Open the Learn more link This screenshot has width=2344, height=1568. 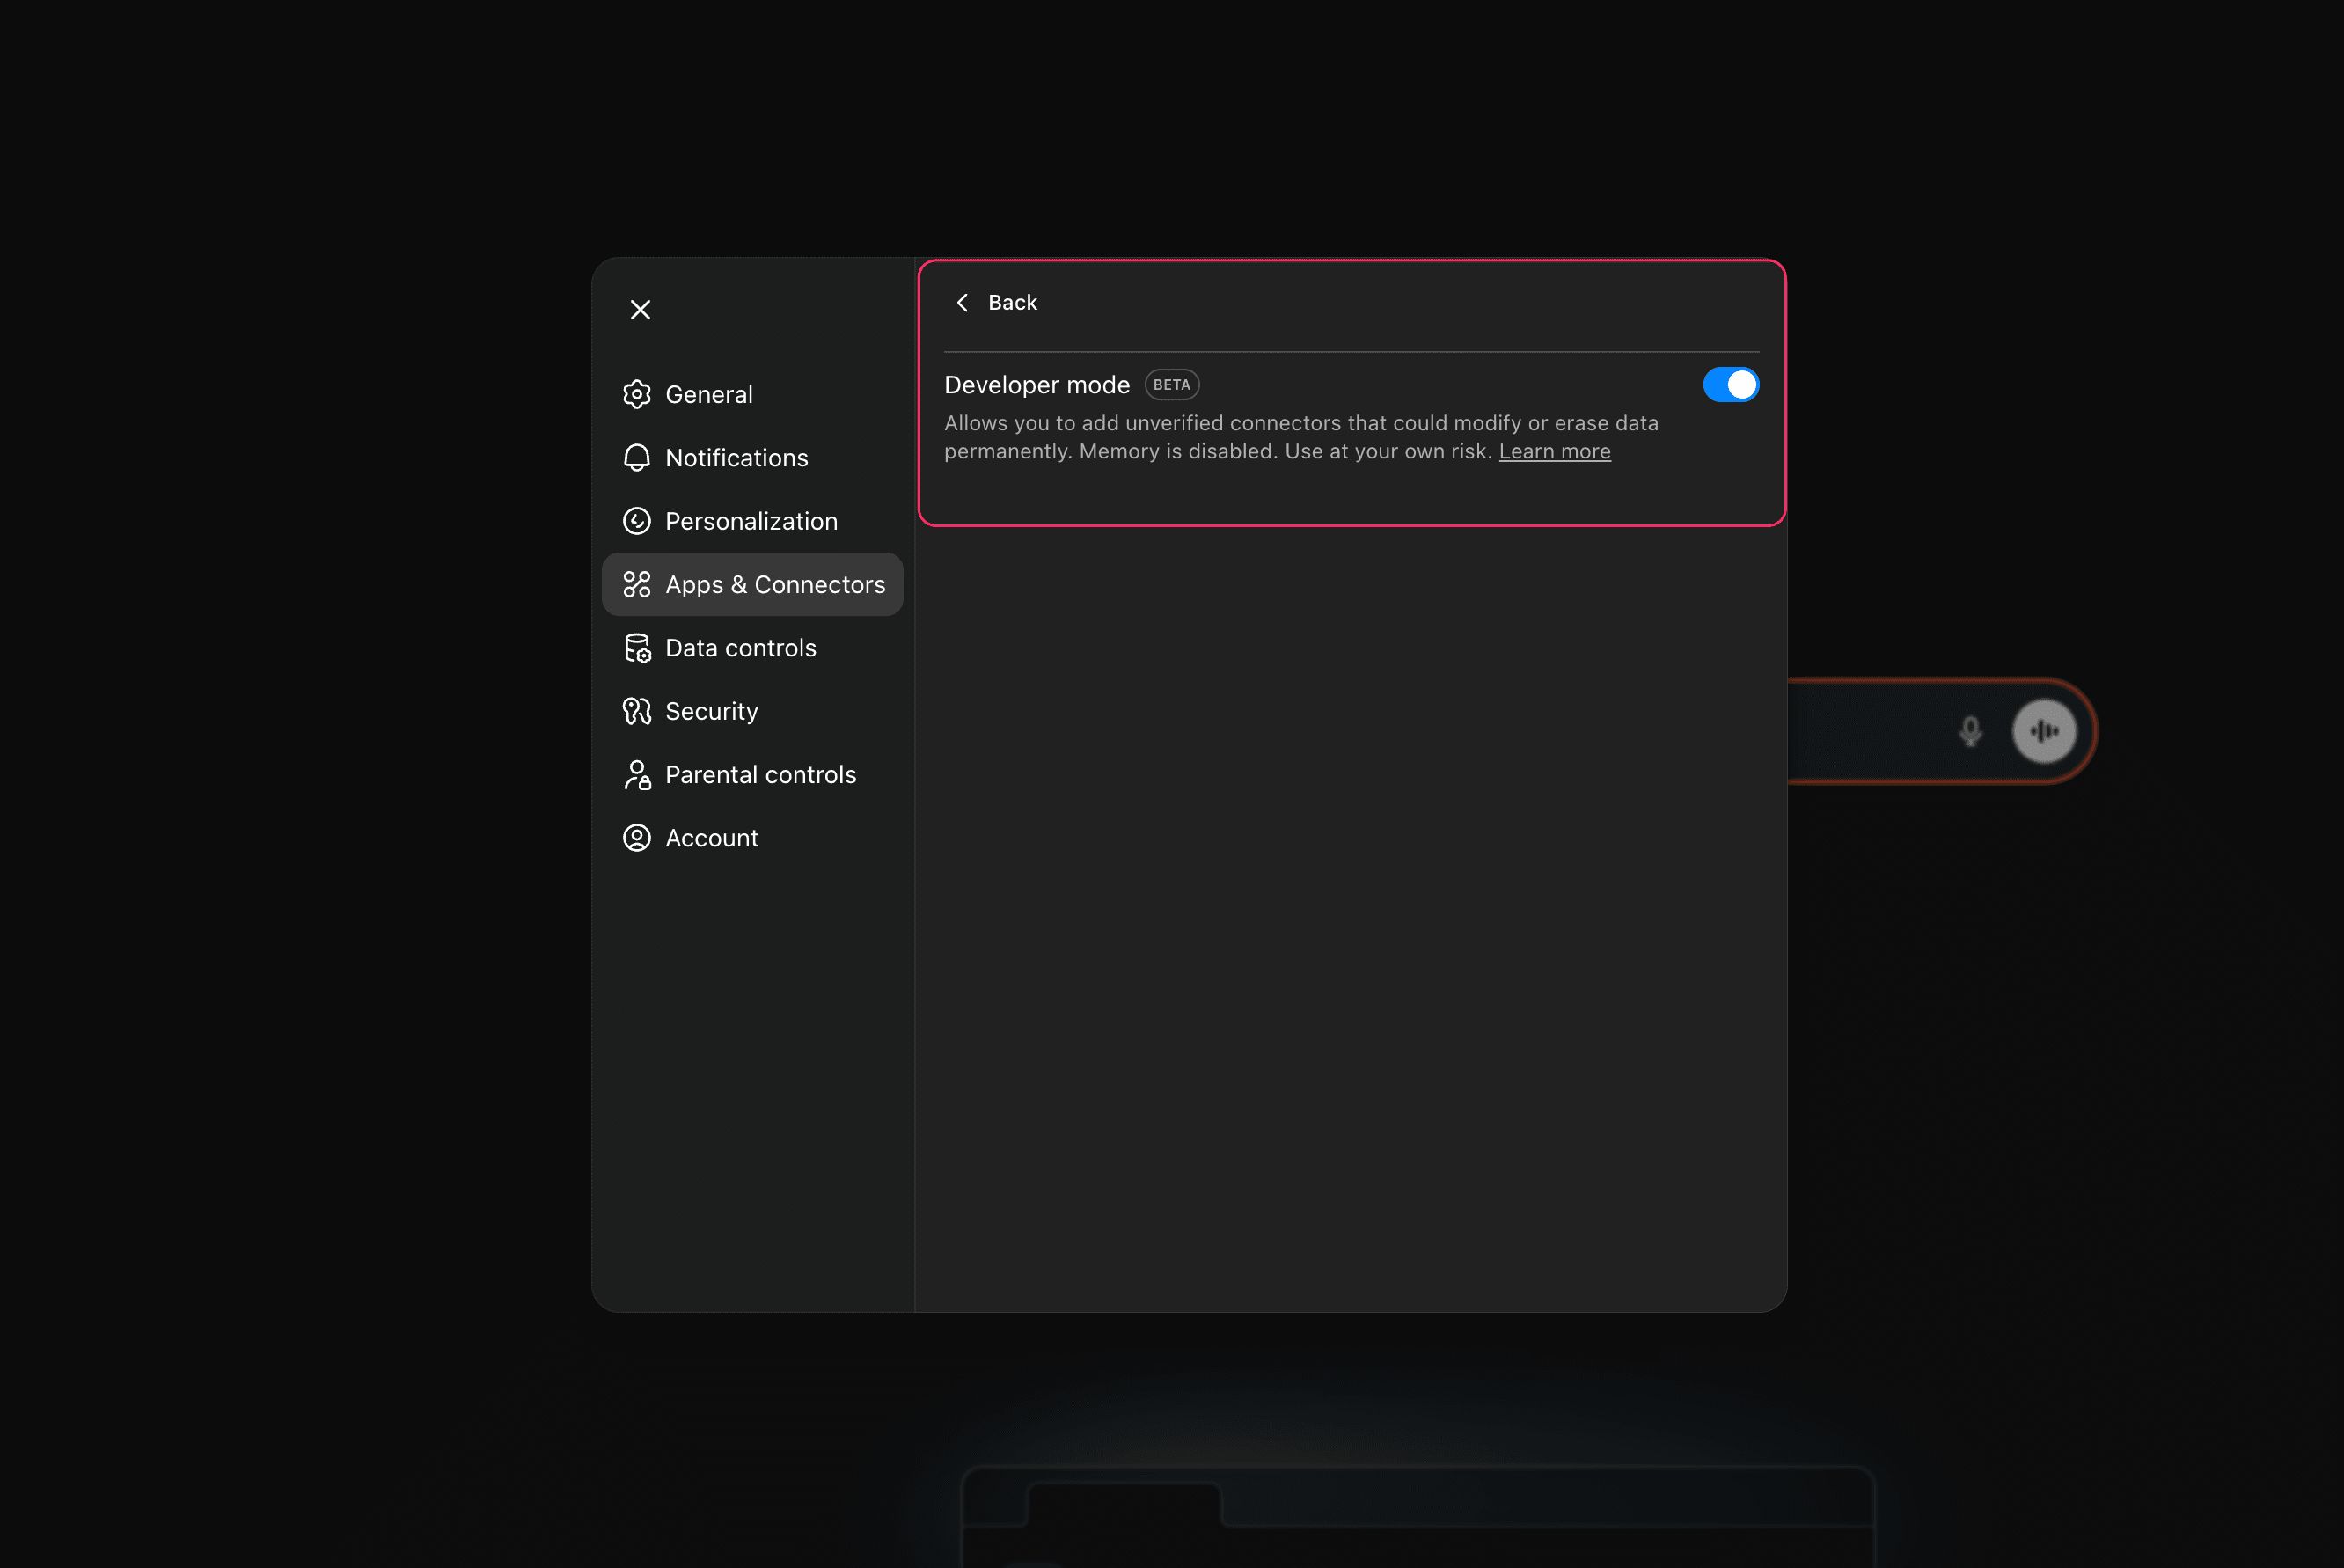[1554, 452]
